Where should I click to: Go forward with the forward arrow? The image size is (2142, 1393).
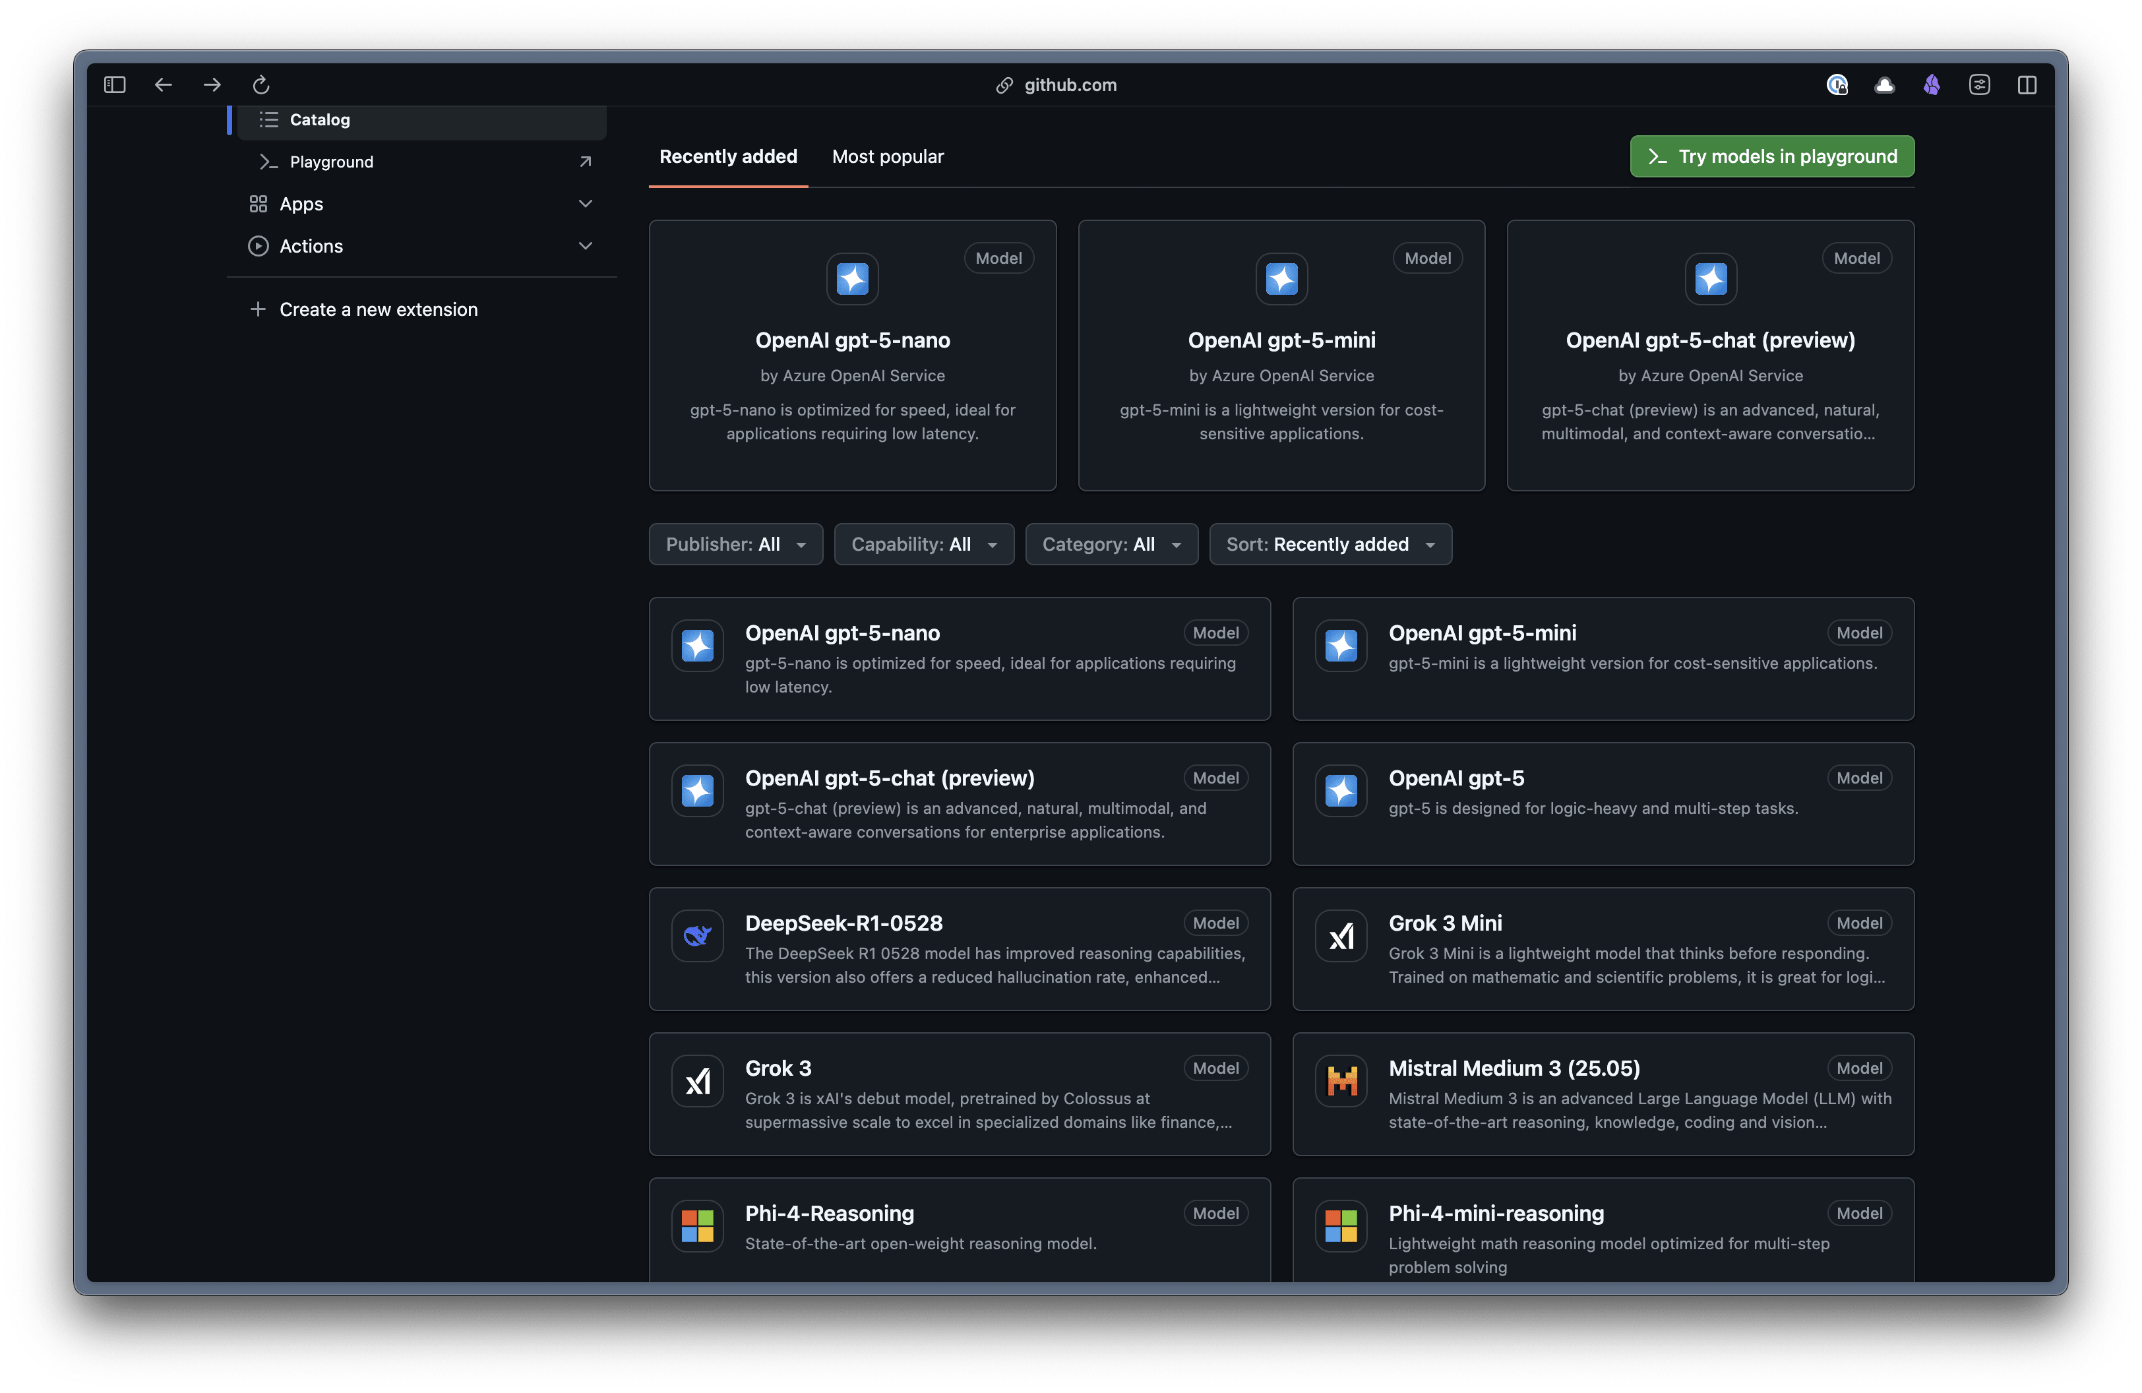[212, 84]
